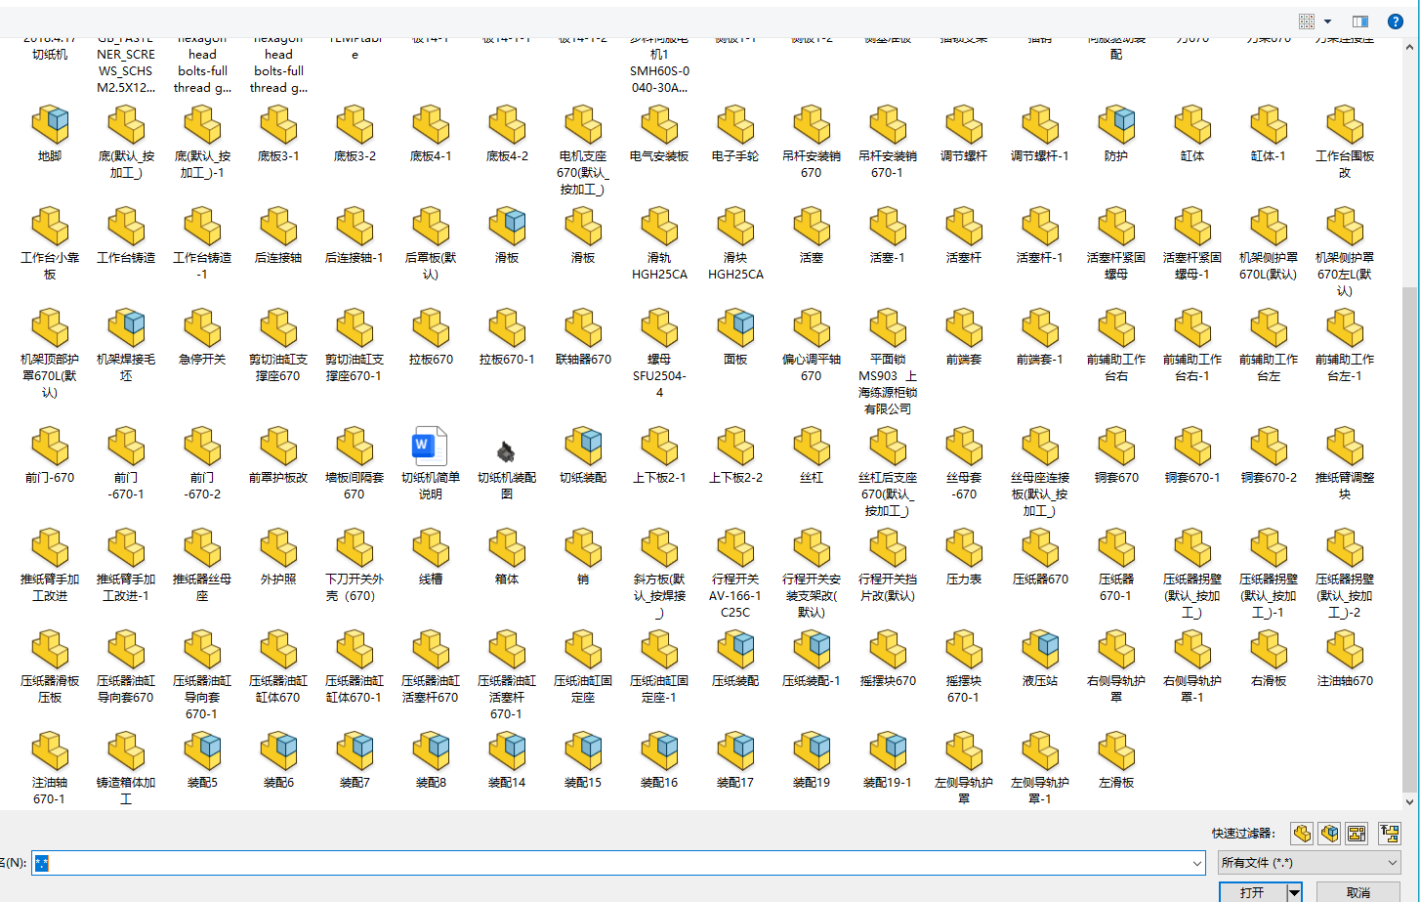This screenshot has height=902, width=1420.
Task: Select the 箱体 part file
Action: 507,559
